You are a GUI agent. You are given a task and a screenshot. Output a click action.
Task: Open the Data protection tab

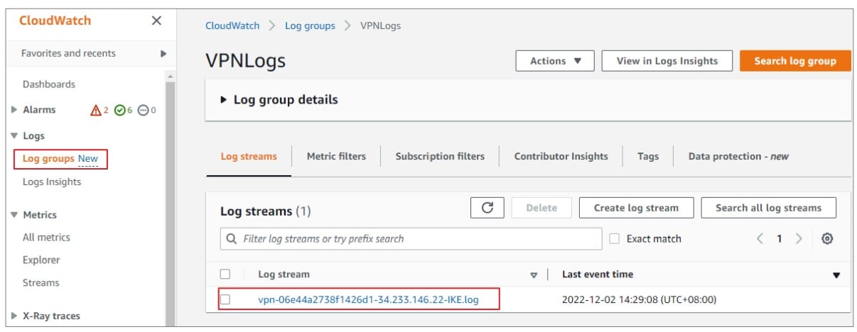pyautogui.click(x=738, y=156)
